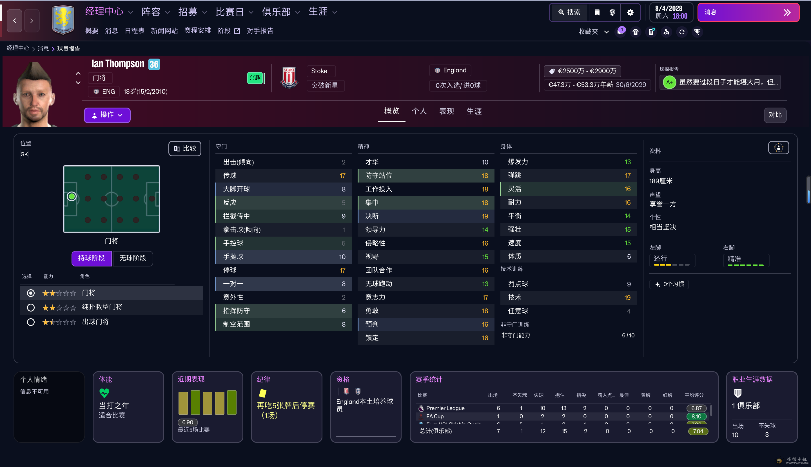Click the scouting search person icon
Screen dimensions: 811x467
pos(666,32)
